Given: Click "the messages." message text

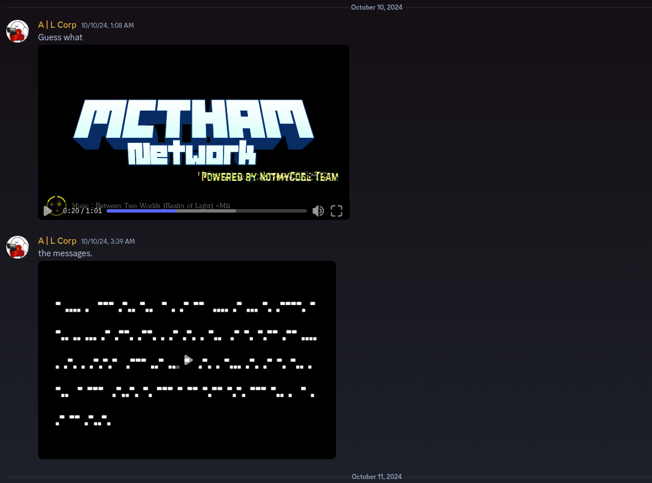Looking at the screenshot, I should coord(65,253).
